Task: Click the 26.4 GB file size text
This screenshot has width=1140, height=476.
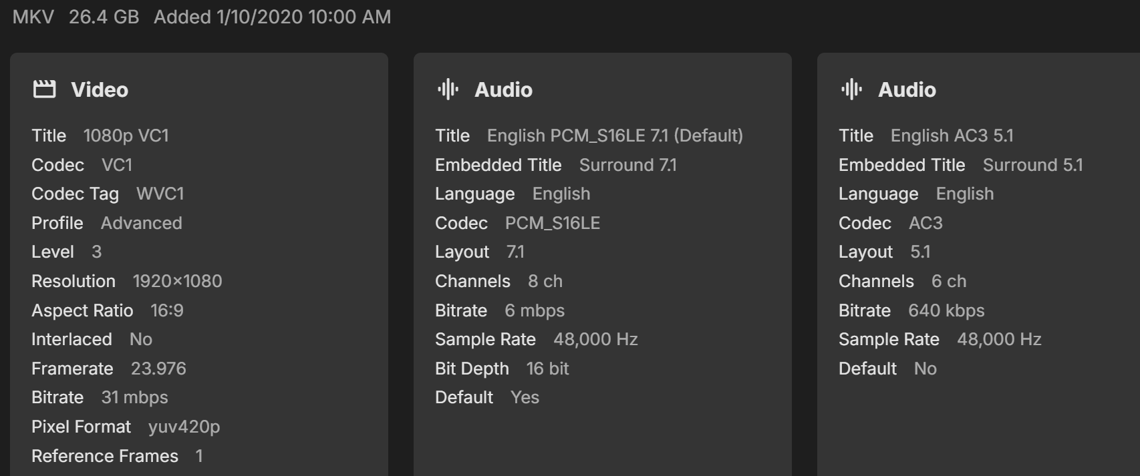Action: click(x=104, y=17)
